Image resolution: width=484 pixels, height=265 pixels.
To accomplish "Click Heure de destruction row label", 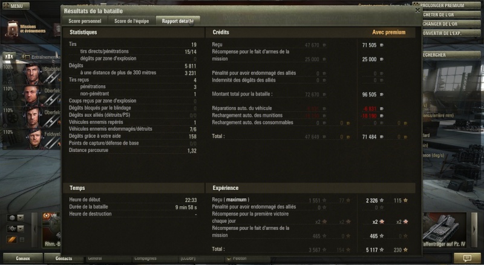I will click(x=90, y=214).
